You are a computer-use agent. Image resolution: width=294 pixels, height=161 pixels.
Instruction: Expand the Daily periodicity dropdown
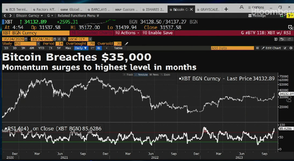(81, 48)
